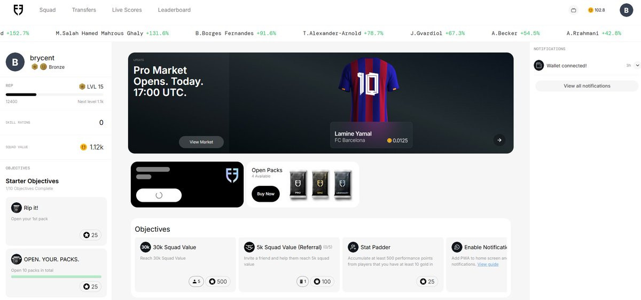
Task: Click the 0.0125 price on player card
Action: [x=397, y=140]
